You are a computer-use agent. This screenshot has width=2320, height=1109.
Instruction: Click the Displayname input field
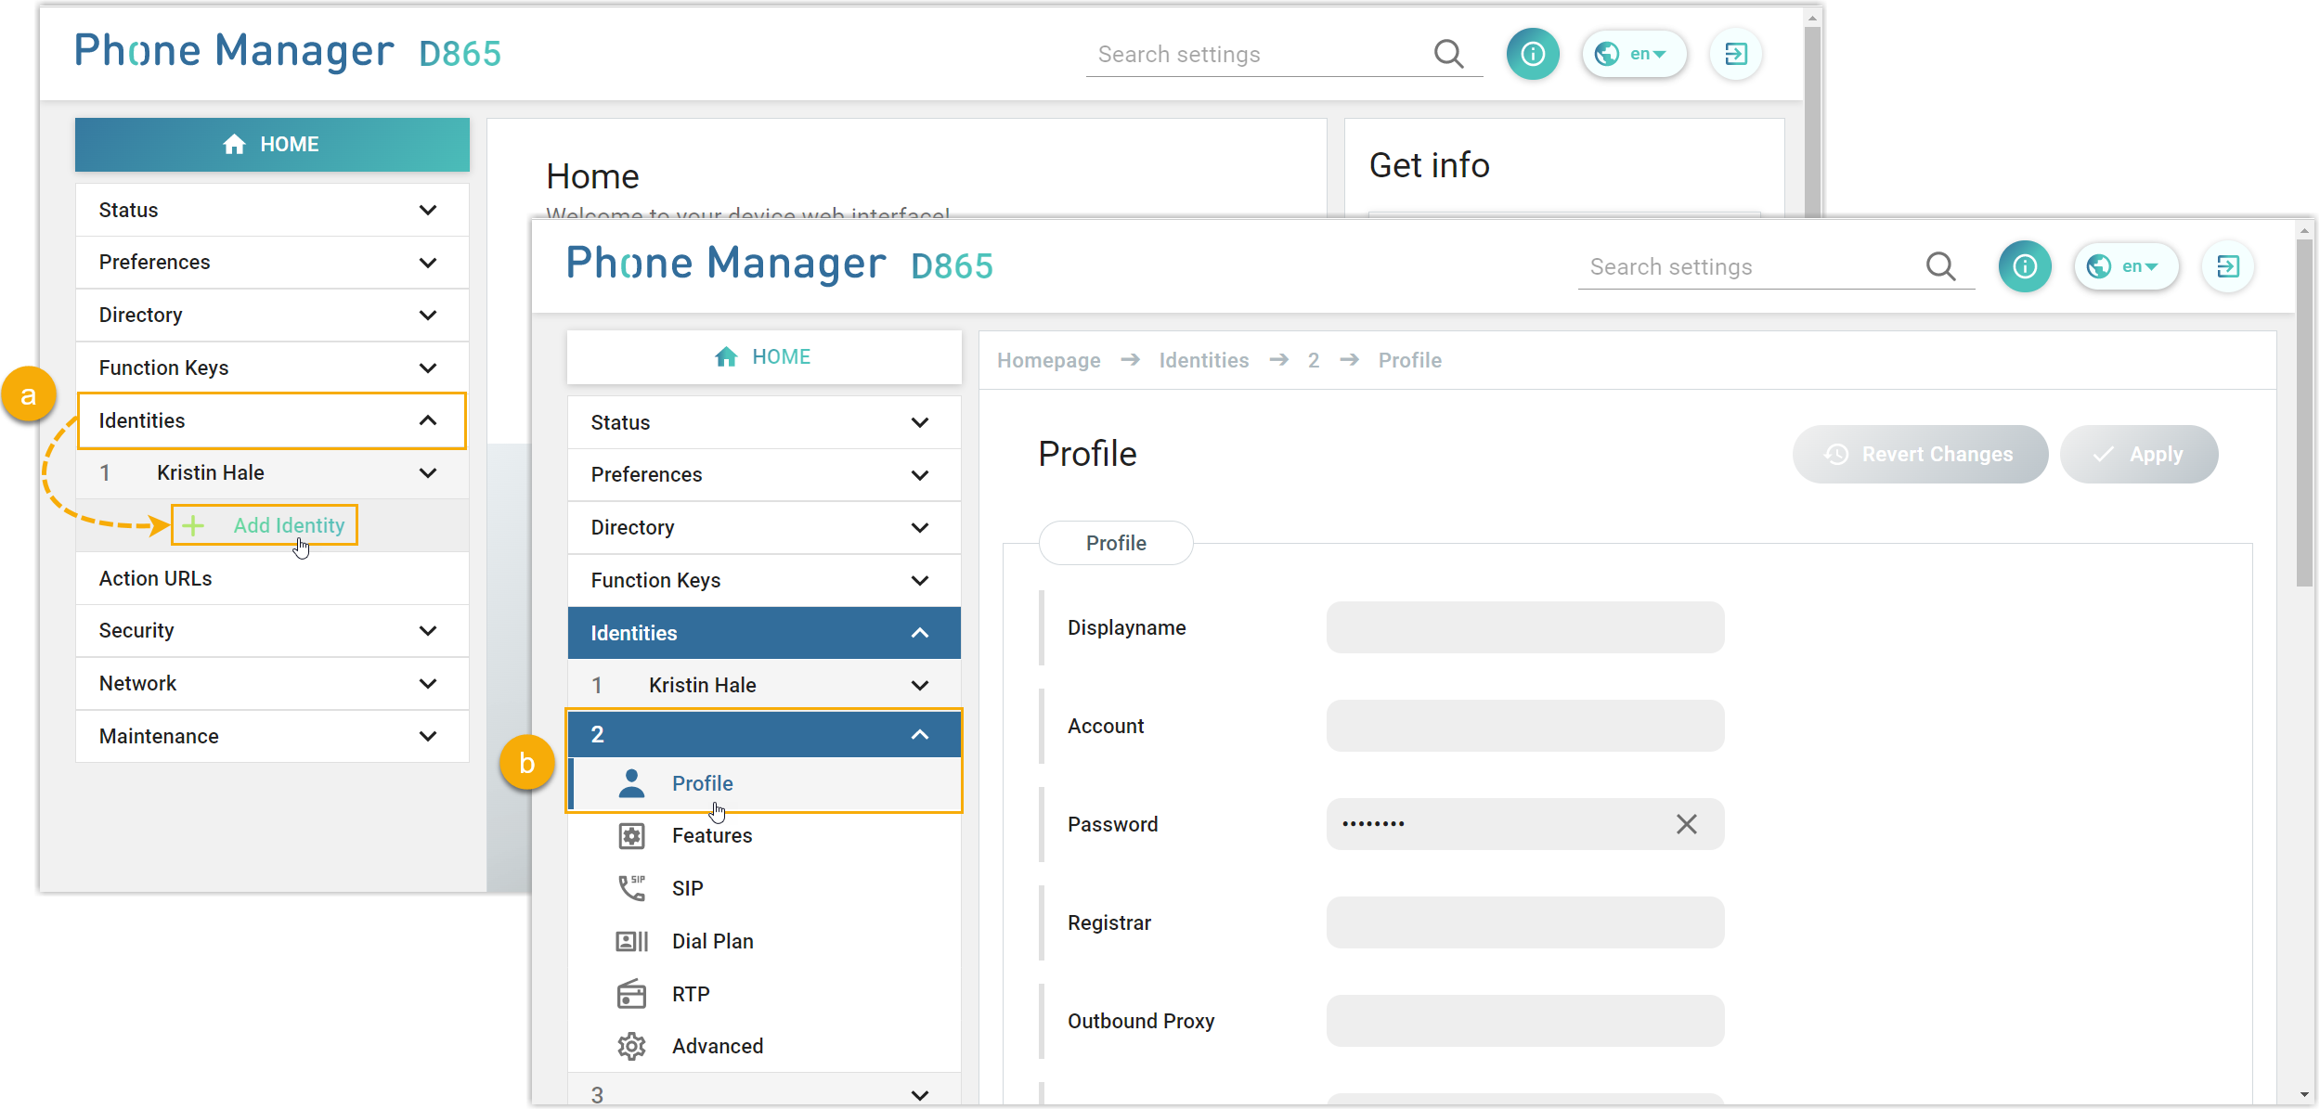pos(1524,627)
